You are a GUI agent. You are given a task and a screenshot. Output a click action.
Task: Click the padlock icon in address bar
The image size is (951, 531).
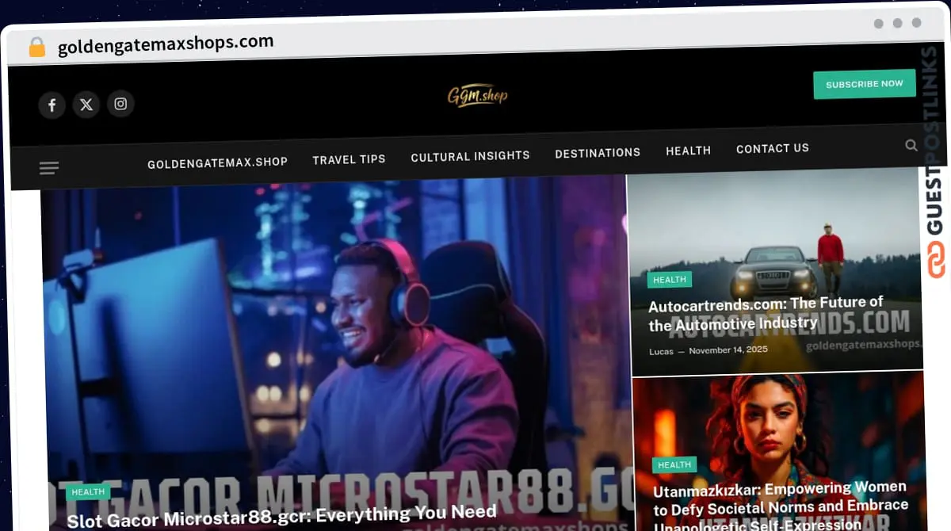[x=36, y=48]
